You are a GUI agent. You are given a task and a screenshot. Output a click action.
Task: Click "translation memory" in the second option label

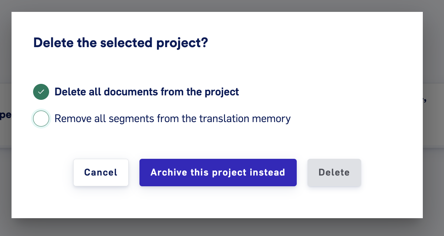tap(245, 119)
